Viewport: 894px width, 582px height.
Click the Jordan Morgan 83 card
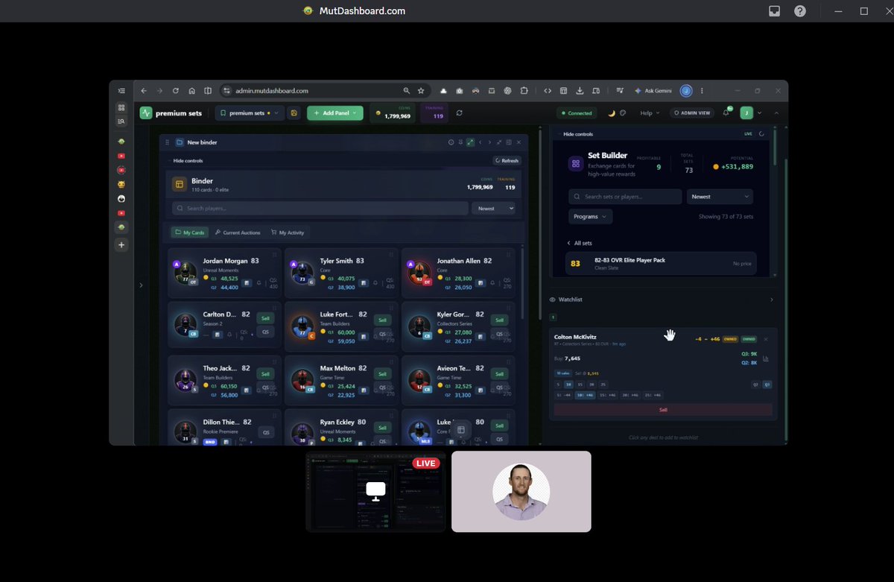pyautogui.click(x=224, y=273)
